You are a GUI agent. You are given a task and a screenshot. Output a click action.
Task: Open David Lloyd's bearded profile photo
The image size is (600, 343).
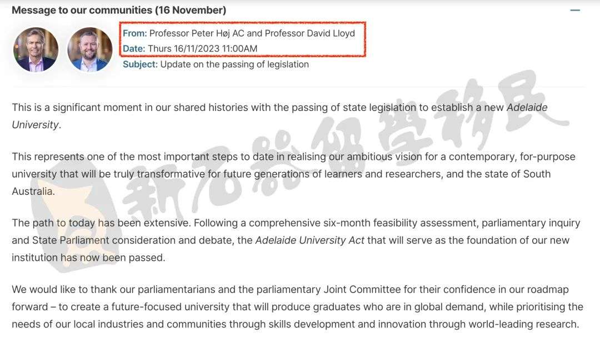(90, 49)
